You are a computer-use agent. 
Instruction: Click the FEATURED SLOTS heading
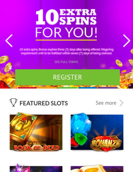click(x=44, y=103)
